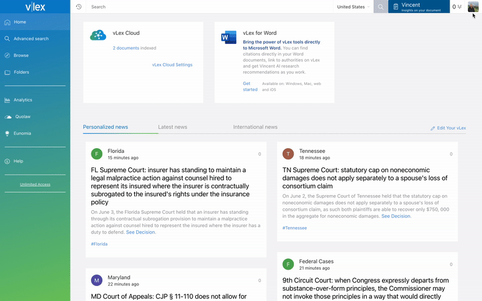
Task: Open Analytics in the sidebar
Action: pyautogui.click(x=35, y=100)
